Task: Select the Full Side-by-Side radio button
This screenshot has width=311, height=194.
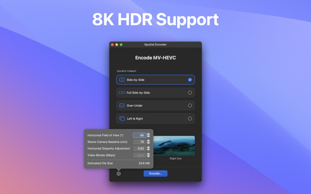Action: point(190,93)
